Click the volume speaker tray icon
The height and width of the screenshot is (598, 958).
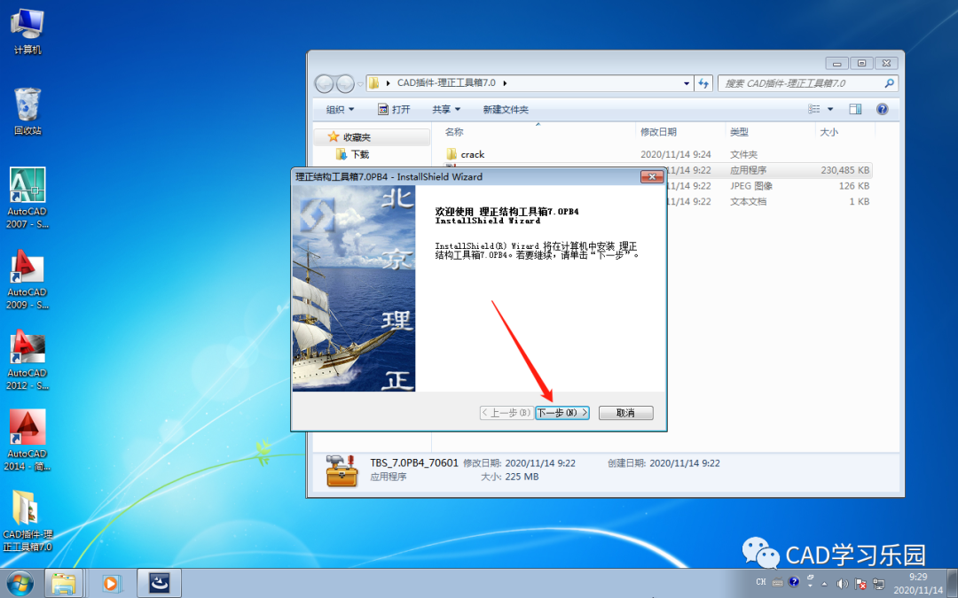842,583
